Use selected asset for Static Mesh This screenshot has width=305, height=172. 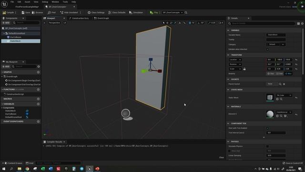click(277, 99)
